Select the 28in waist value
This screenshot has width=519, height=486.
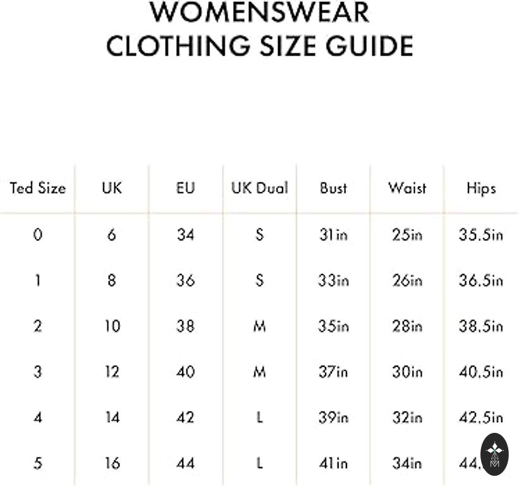(x=407, y=326)
